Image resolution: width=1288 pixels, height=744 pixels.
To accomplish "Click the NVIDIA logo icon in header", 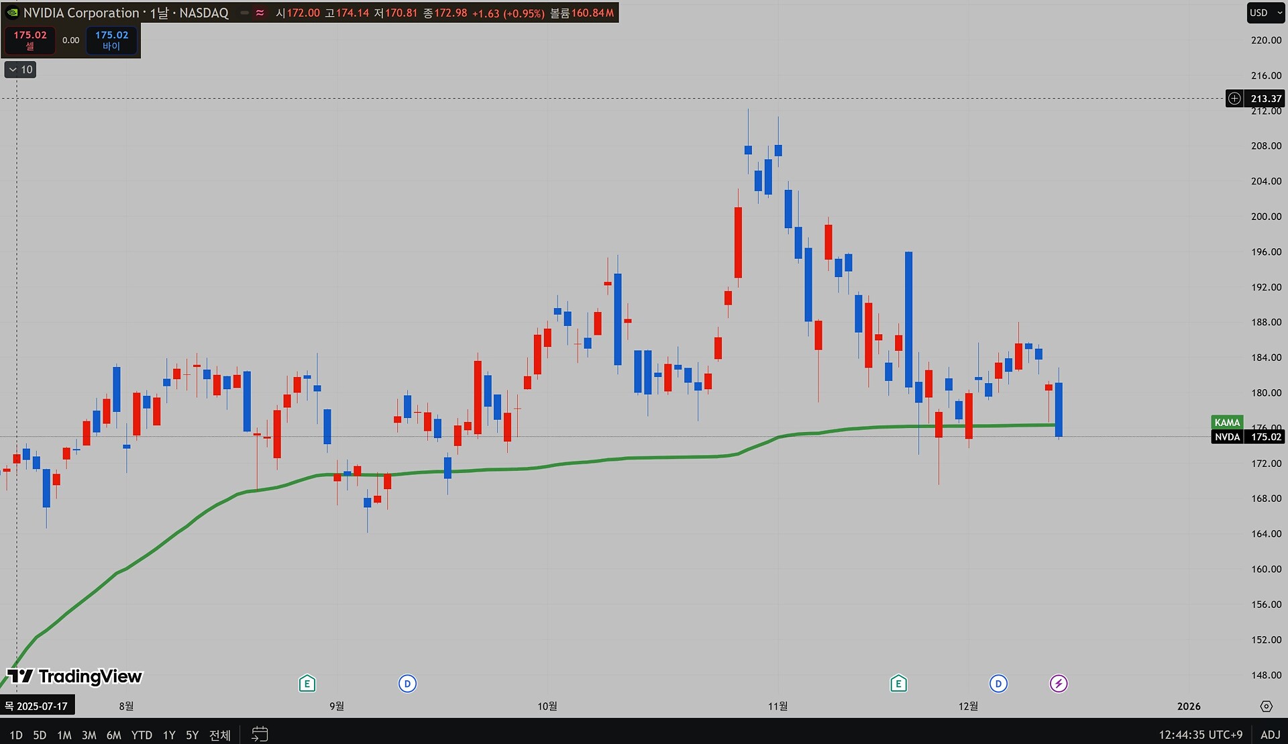I will tap(12, 13).
